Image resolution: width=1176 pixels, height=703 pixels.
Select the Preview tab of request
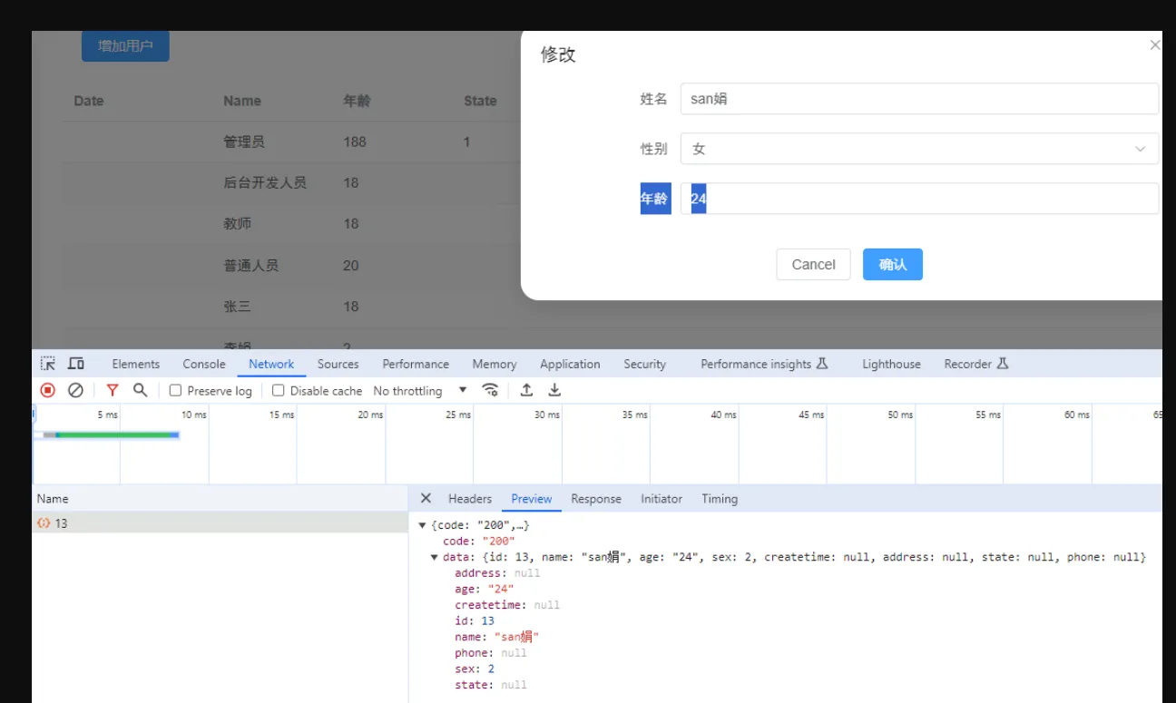tap(532, 499)
